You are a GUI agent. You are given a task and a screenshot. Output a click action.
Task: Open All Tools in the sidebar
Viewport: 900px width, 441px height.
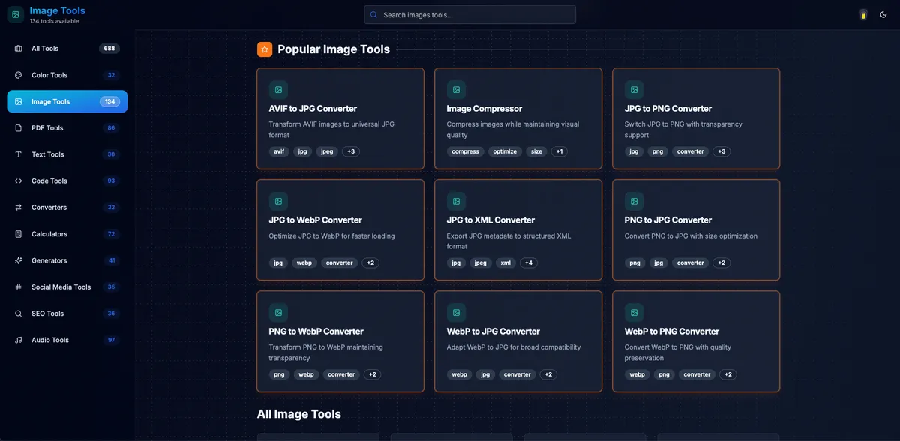click(67, 49)
